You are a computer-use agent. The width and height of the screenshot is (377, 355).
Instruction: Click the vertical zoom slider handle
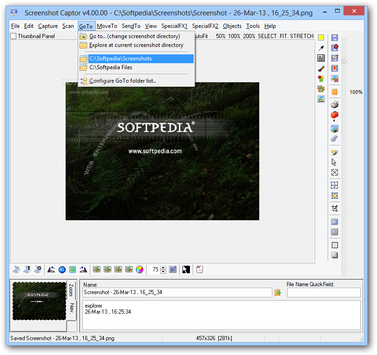(344, 62)
